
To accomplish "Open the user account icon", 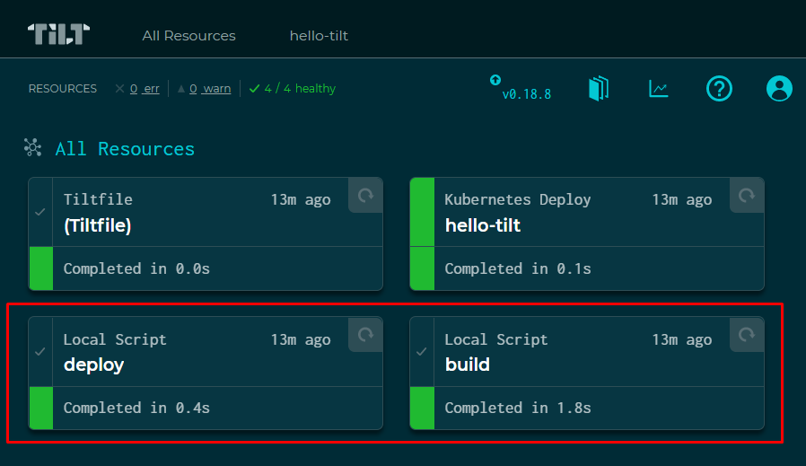I will 779,89.
